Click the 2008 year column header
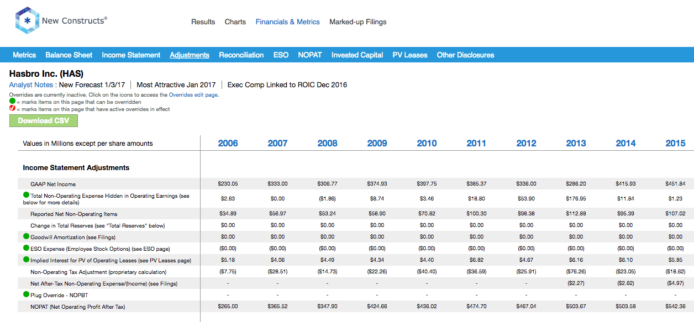694x322 pixels. (327, 143)
